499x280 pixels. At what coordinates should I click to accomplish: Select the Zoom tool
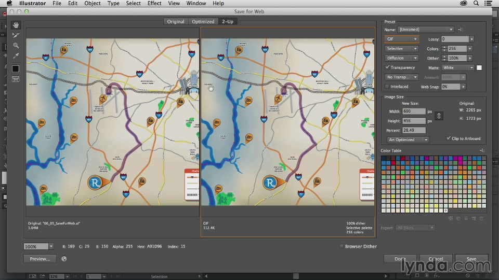16,46
